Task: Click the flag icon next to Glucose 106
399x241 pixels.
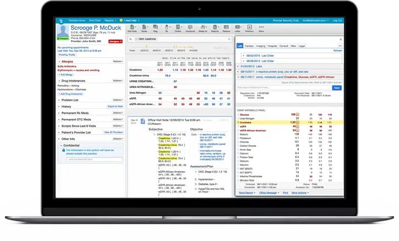Action: coord(298,114)
